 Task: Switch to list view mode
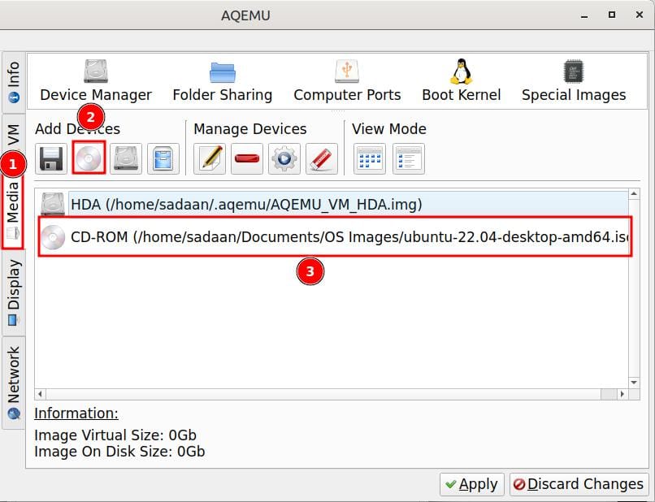point(409,158)
